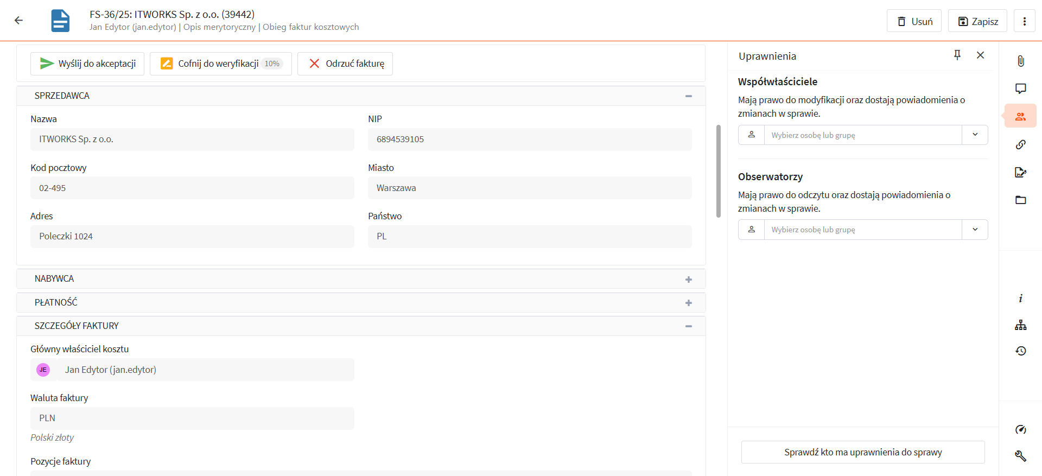Open the three-dot more options menu
The height and width of the screenshot is (476, 1042).
(x=1024, y=21)
